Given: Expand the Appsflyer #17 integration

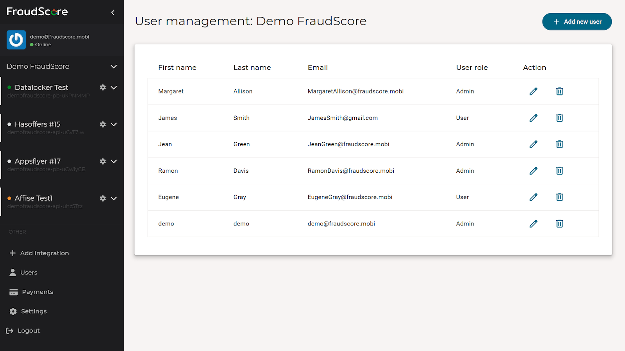Looking at the screenshot, I should click(114, 161).
